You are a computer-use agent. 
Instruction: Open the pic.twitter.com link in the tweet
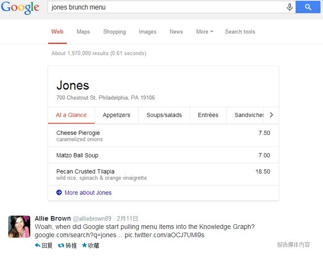pos(164,235)
